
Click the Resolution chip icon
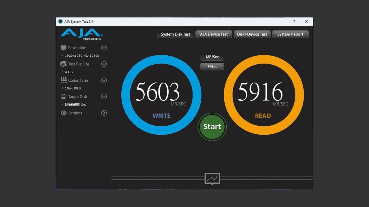(63, 48)
